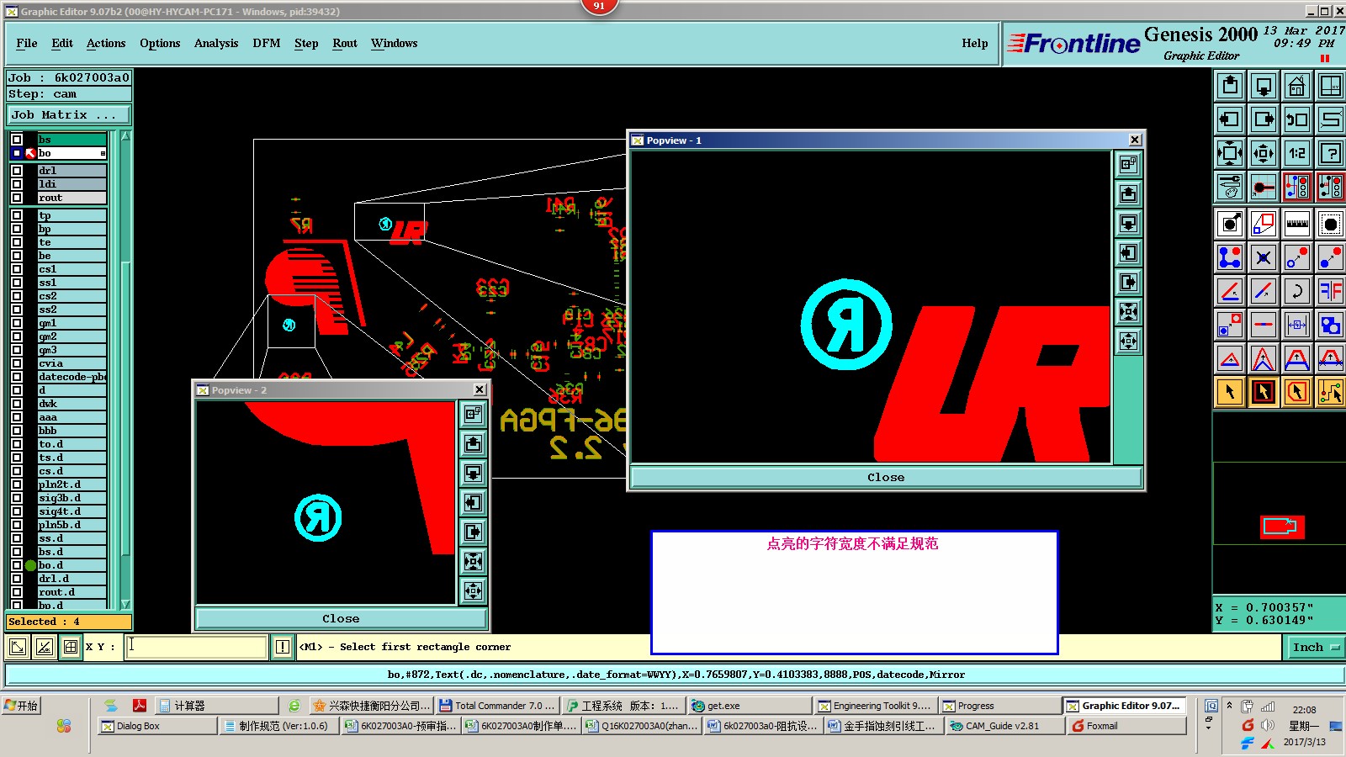Select the delete feature X icon
The width and height of the screenshot is (1346, 757).
[1264, 257]
